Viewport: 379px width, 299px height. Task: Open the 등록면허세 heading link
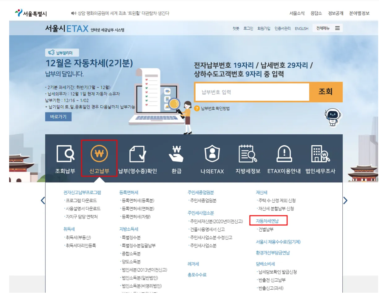click(x=129, y=192)
